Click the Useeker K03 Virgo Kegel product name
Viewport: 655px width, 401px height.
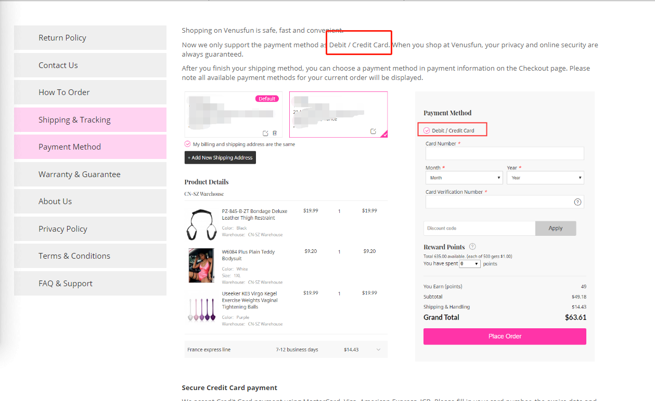(x=250, y=300)
